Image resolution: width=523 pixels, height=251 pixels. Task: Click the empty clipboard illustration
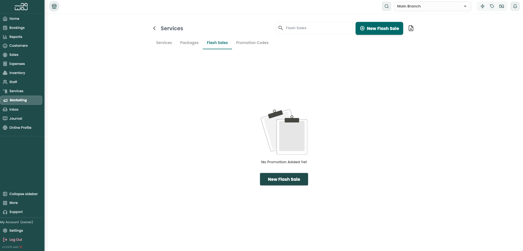[x=284, y=132]
